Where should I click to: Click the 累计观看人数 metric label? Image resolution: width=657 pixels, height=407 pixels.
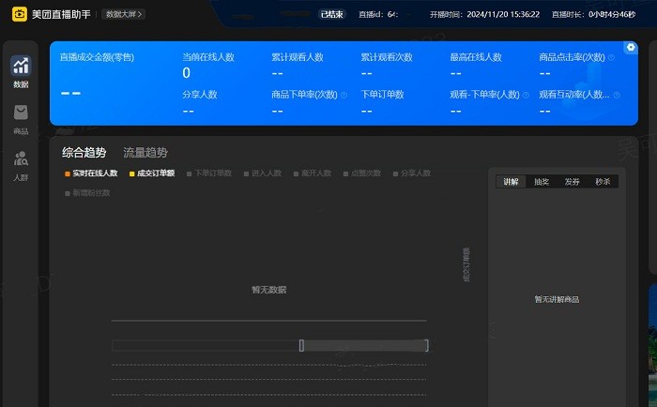[298, 57]
